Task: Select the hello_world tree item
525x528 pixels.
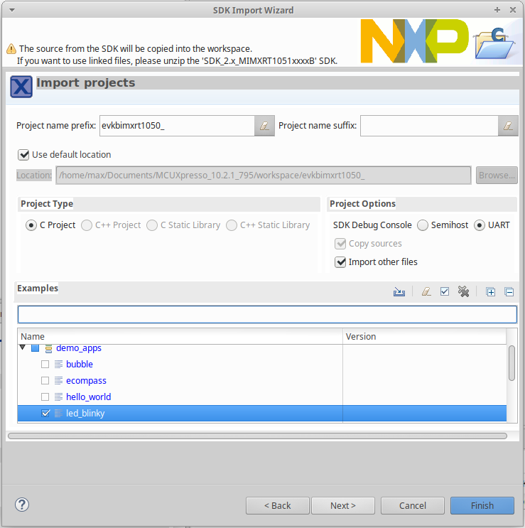Action: tap(89, 397)
